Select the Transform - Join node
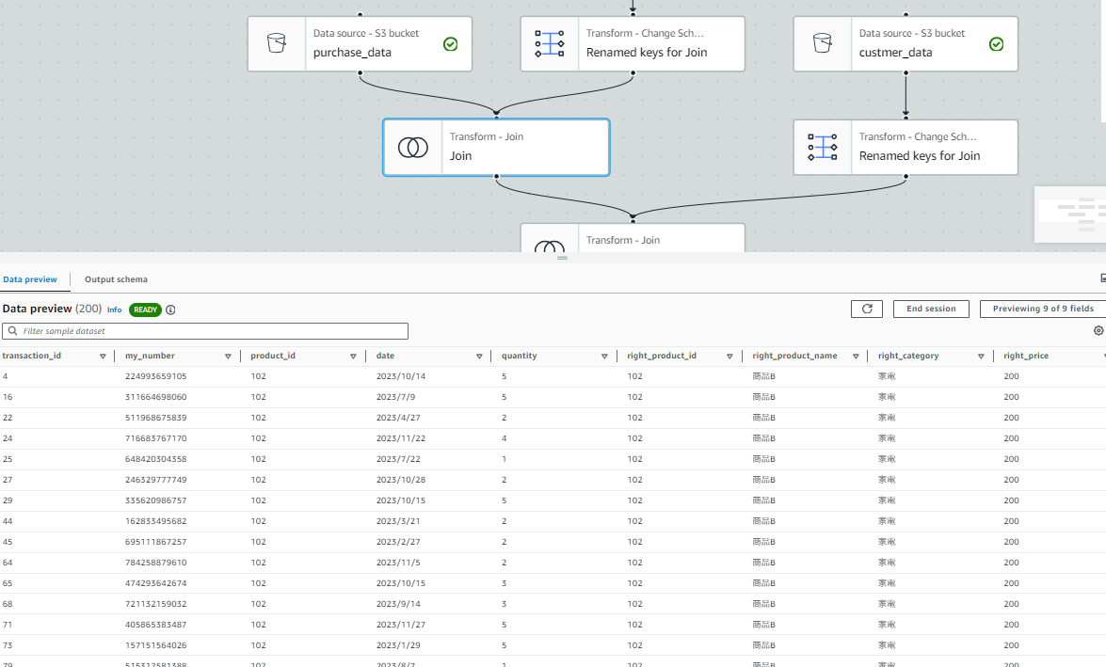The width and height of the screenshot is (1106, 667). click(x=497, y=148)
